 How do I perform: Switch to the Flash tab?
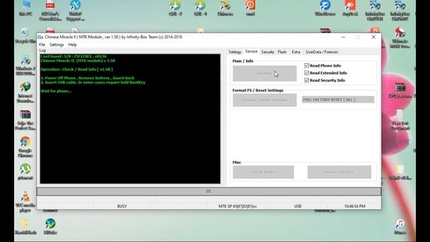282,52
